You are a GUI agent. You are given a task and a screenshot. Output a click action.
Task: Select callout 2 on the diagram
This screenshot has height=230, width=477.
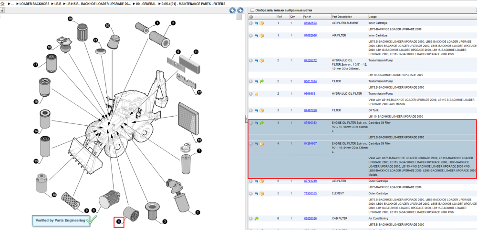(x=198, y=212)
